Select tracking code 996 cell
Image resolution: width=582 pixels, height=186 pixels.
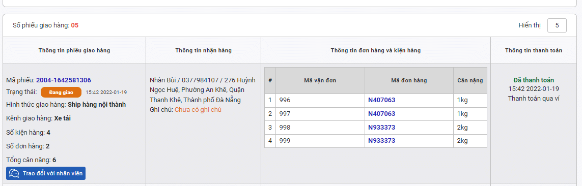(x=320, y=101)
